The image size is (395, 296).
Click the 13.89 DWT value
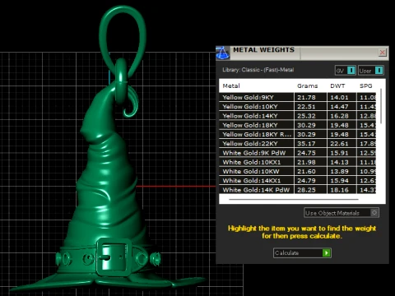(339, 172)
